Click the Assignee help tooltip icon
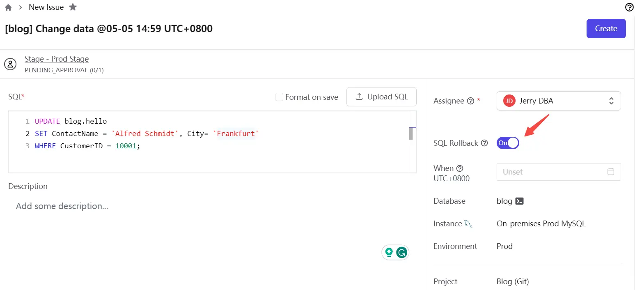 point(471,101)
